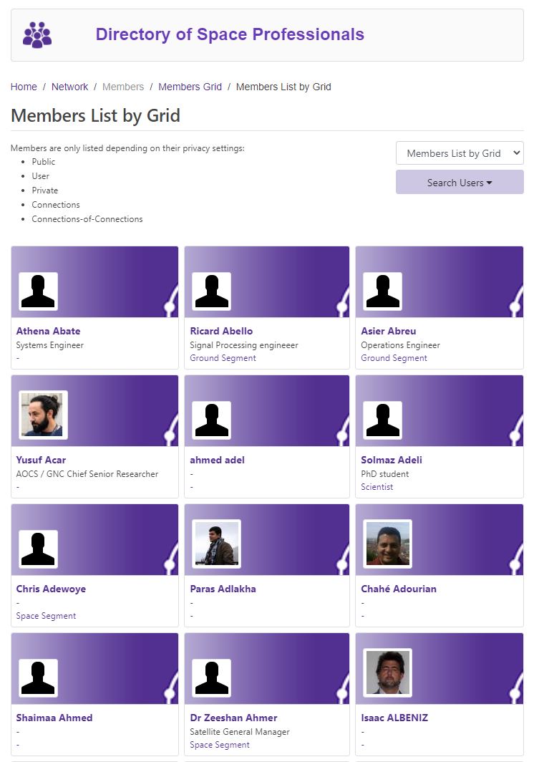Expand the Search Users dropdown button

[460, 182]
